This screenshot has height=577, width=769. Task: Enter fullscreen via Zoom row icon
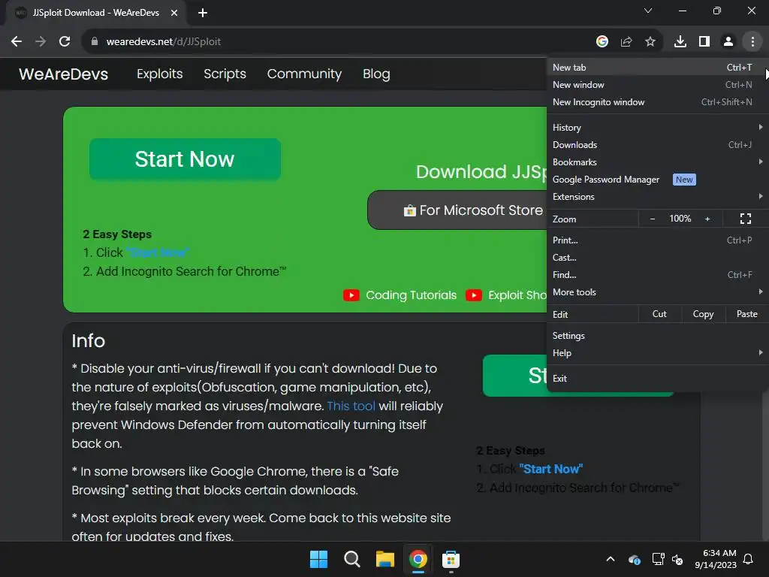tap(746, 219)
